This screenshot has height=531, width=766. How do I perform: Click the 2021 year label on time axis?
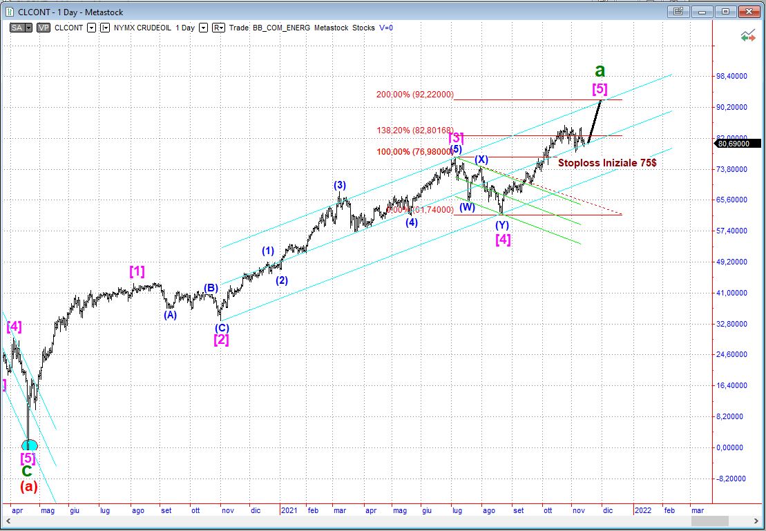tap(289, 510)
